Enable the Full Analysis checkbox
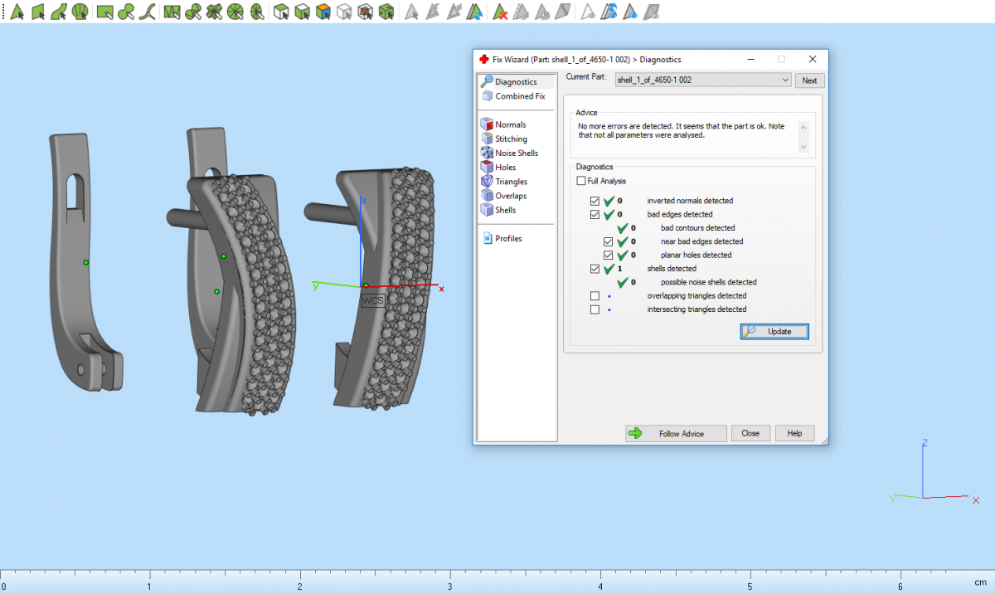995x594 pixels. tap(581, 181)
